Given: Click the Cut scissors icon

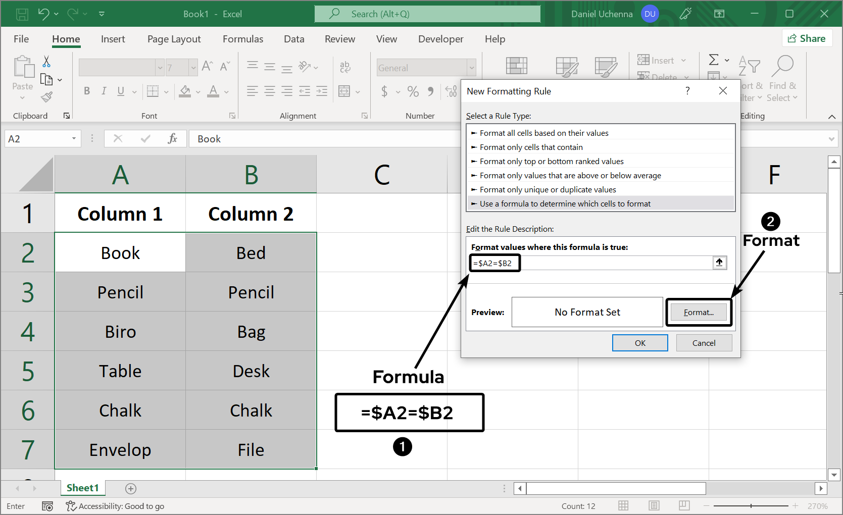Looking at the screenshot, I should [x=46, y=62].
